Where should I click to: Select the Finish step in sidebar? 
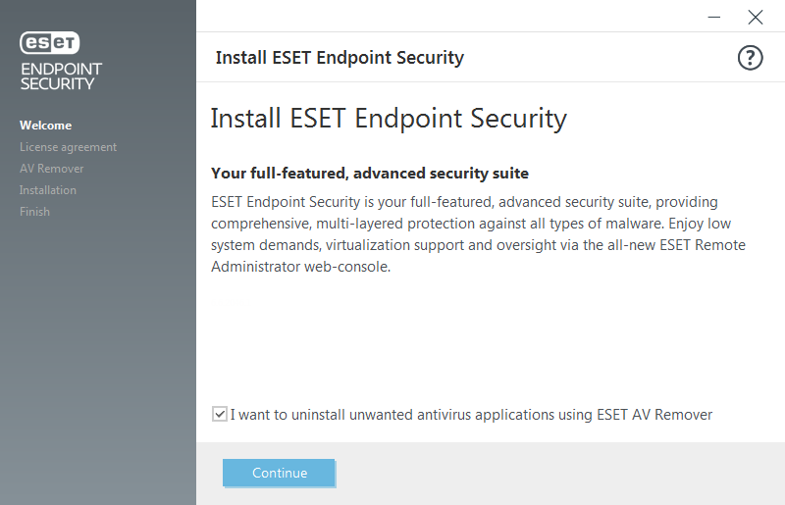[x=34, y=212]
